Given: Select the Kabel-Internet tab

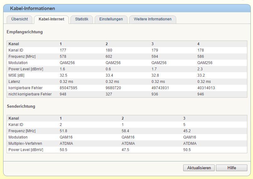Looking at the screenshot, I should pyautogui.click(x=51, y=19).
